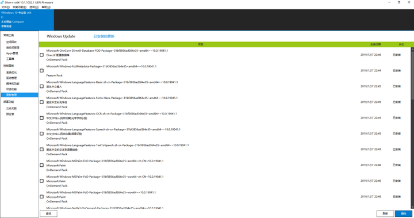The height and width of the screenshot is (218, 414).
Task: Sort by the 安装日期 column header
Action: coord(375,44)
